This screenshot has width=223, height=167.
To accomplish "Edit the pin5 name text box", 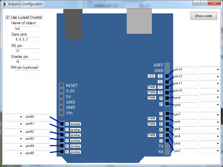I will 186,129.
